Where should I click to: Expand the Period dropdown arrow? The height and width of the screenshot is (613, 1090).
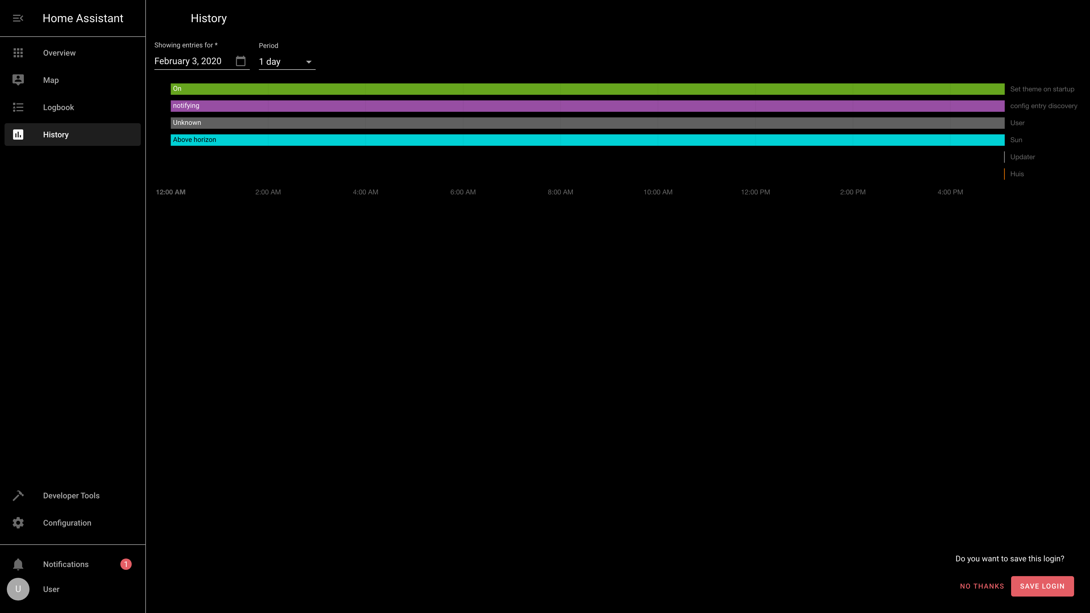309,62
